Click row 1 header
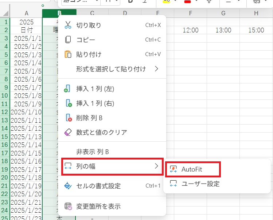Viewport: 273px width, 220px height. point(5,22)
